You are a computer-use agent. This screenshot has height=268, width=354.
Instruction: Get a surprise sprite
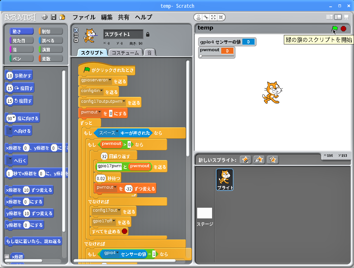pyautogui.click(x=273, y=160)
